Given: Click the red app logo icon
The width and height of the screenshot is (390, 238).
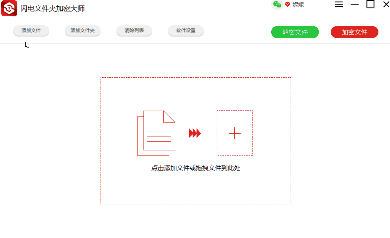Looking at the screenshot, I should coord(9,8).
